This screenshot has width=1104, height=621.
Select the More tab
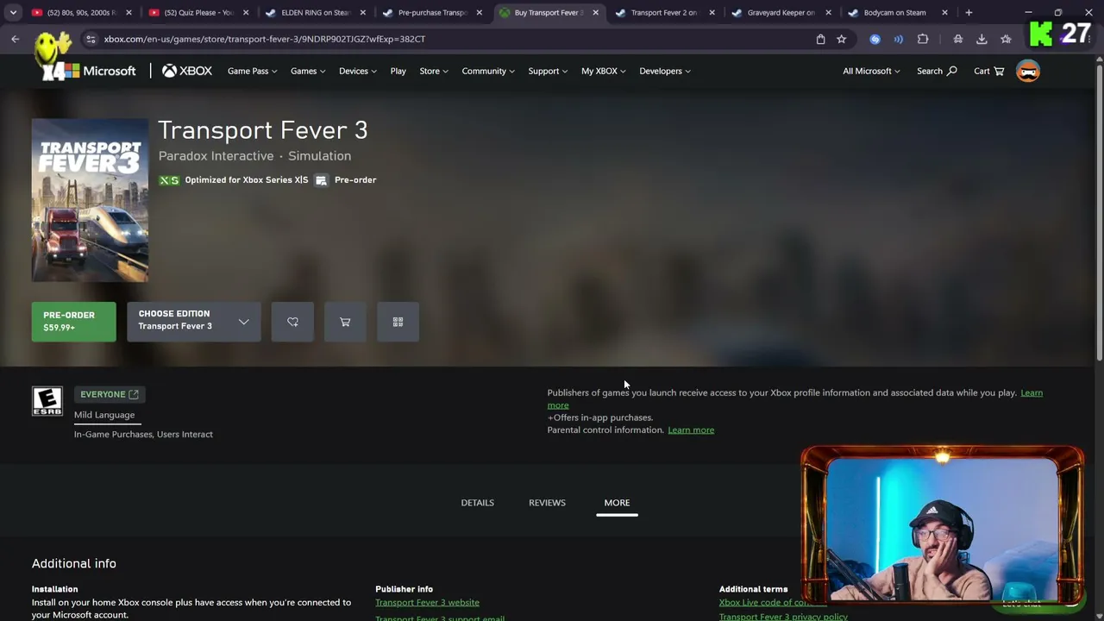[x=617, y=503]
